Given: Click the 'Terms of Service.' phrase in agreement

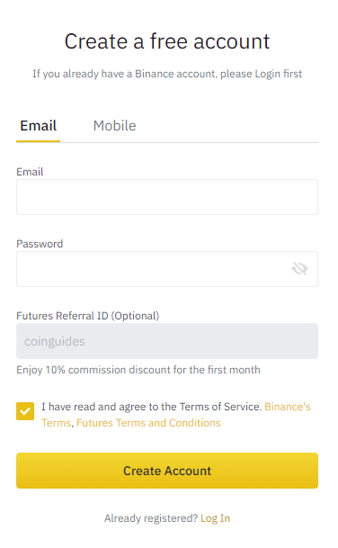Looking at the screenshot, I should [220, 407].
